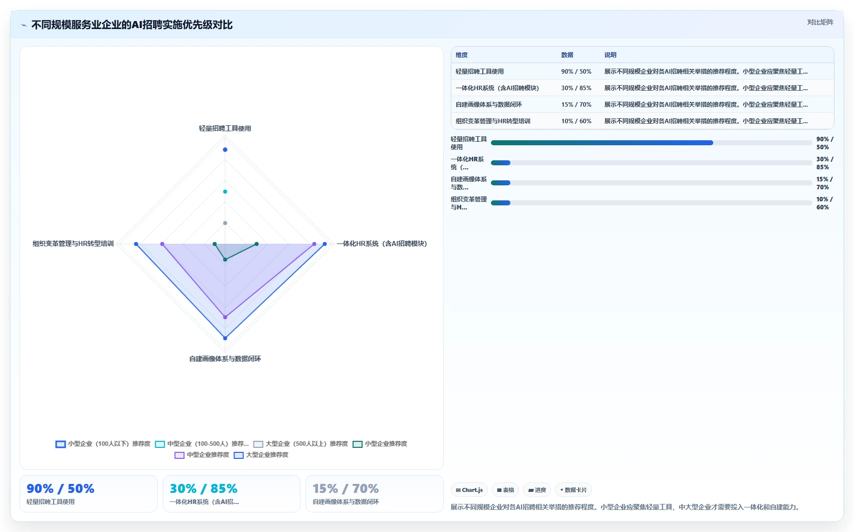Toggle the 中型企业（100-500人）legend swatch
Image resolution: width=854 pixels, height=532 pixels.
pyautogui.click(x=160, y=444)
